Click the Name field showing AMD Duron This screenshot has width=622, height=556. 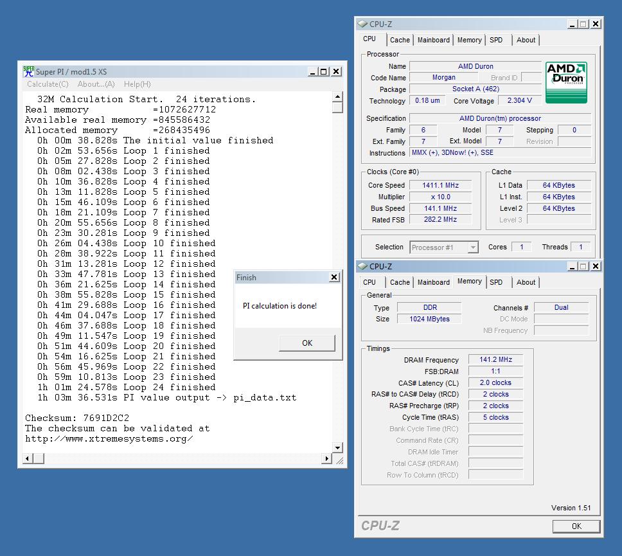[475, 66]
